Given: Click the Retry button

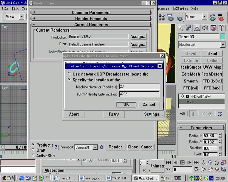Looking at the screenshot, I should point(114,114).
